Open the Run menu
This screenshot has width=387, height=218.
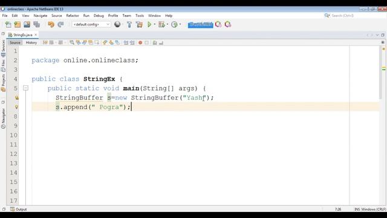tap(86, 16)
